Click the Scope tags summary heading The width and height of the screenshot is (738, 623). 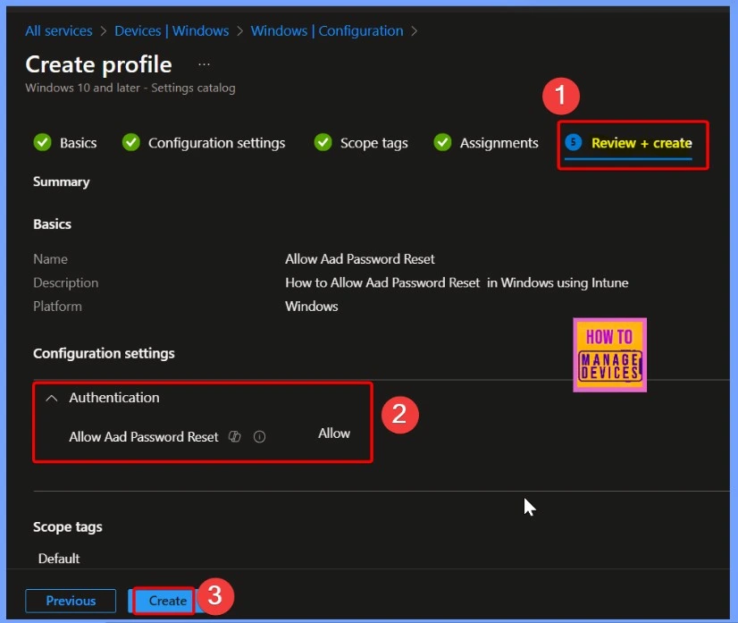pos(67,527)
